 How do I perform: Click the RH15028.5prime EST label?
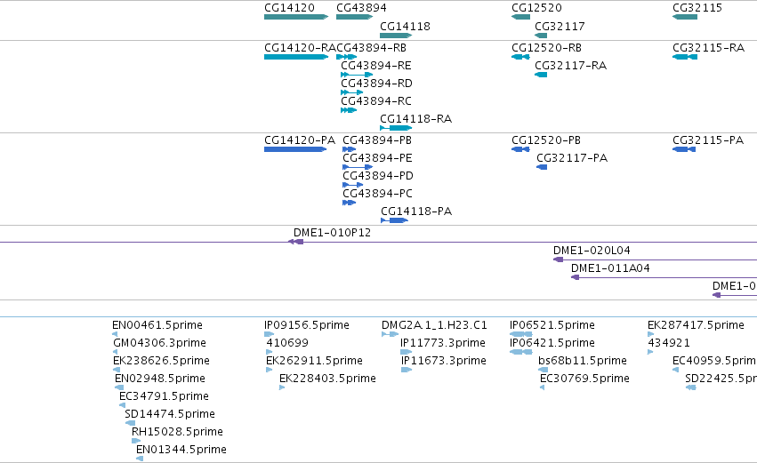coord(177,432)
